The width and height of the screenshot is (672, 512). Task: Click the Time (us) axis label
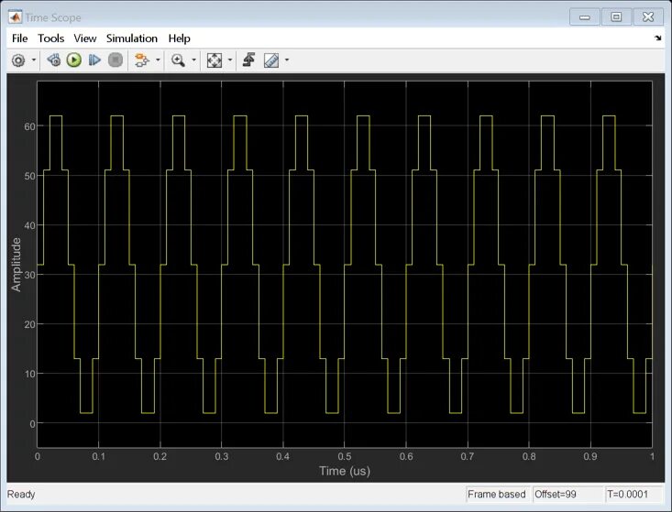[345, 472]
